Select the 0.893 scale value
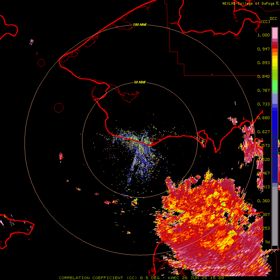Viewport: 280px width, 280px height. 264,63
